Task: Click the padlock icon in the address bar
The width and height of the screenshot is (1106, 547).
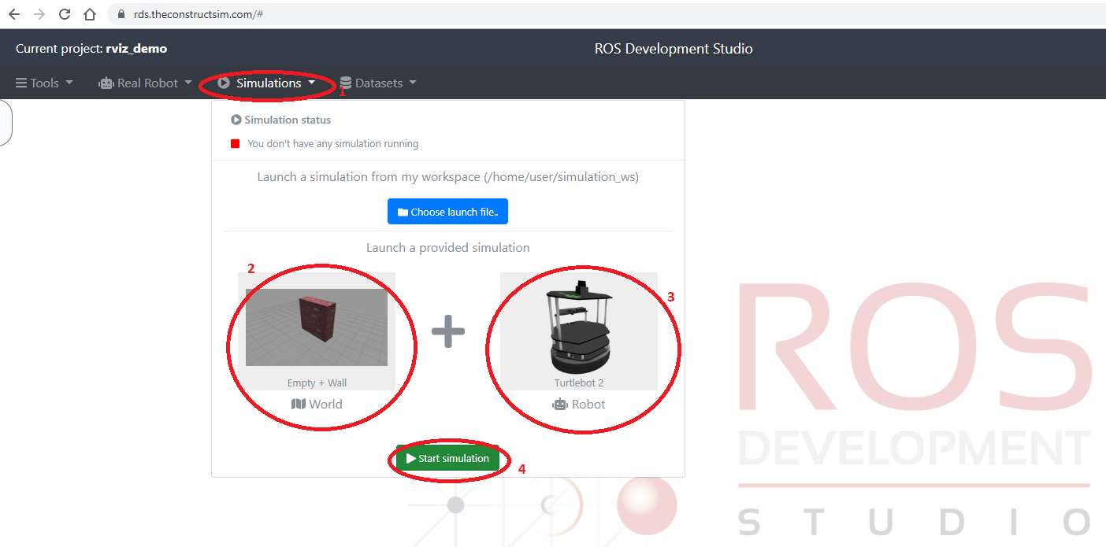Action: pyautogui.click(x=121, y=14)
